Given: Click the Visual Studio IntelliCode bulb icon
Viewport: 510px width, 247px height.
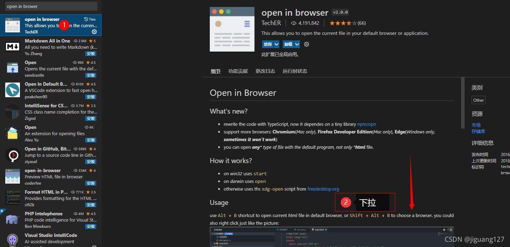Looking at the screenshot, I should click(13, 240).
